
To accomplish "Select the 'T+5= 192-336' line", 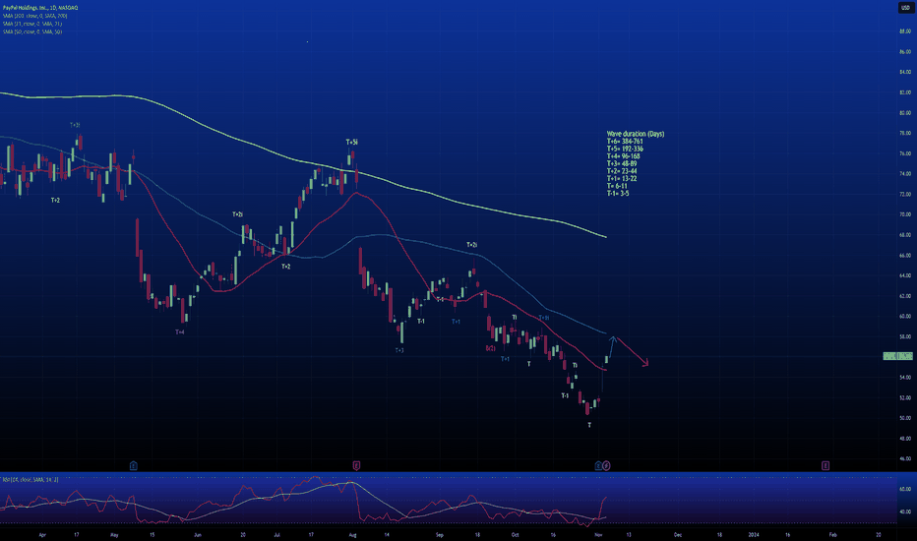I will coord(625,150).
